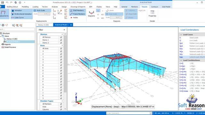Viewport: 205px width, 115px height.
Task: Select Storey: 0 (3D) in the Views tree
Action: coord(12,39)
